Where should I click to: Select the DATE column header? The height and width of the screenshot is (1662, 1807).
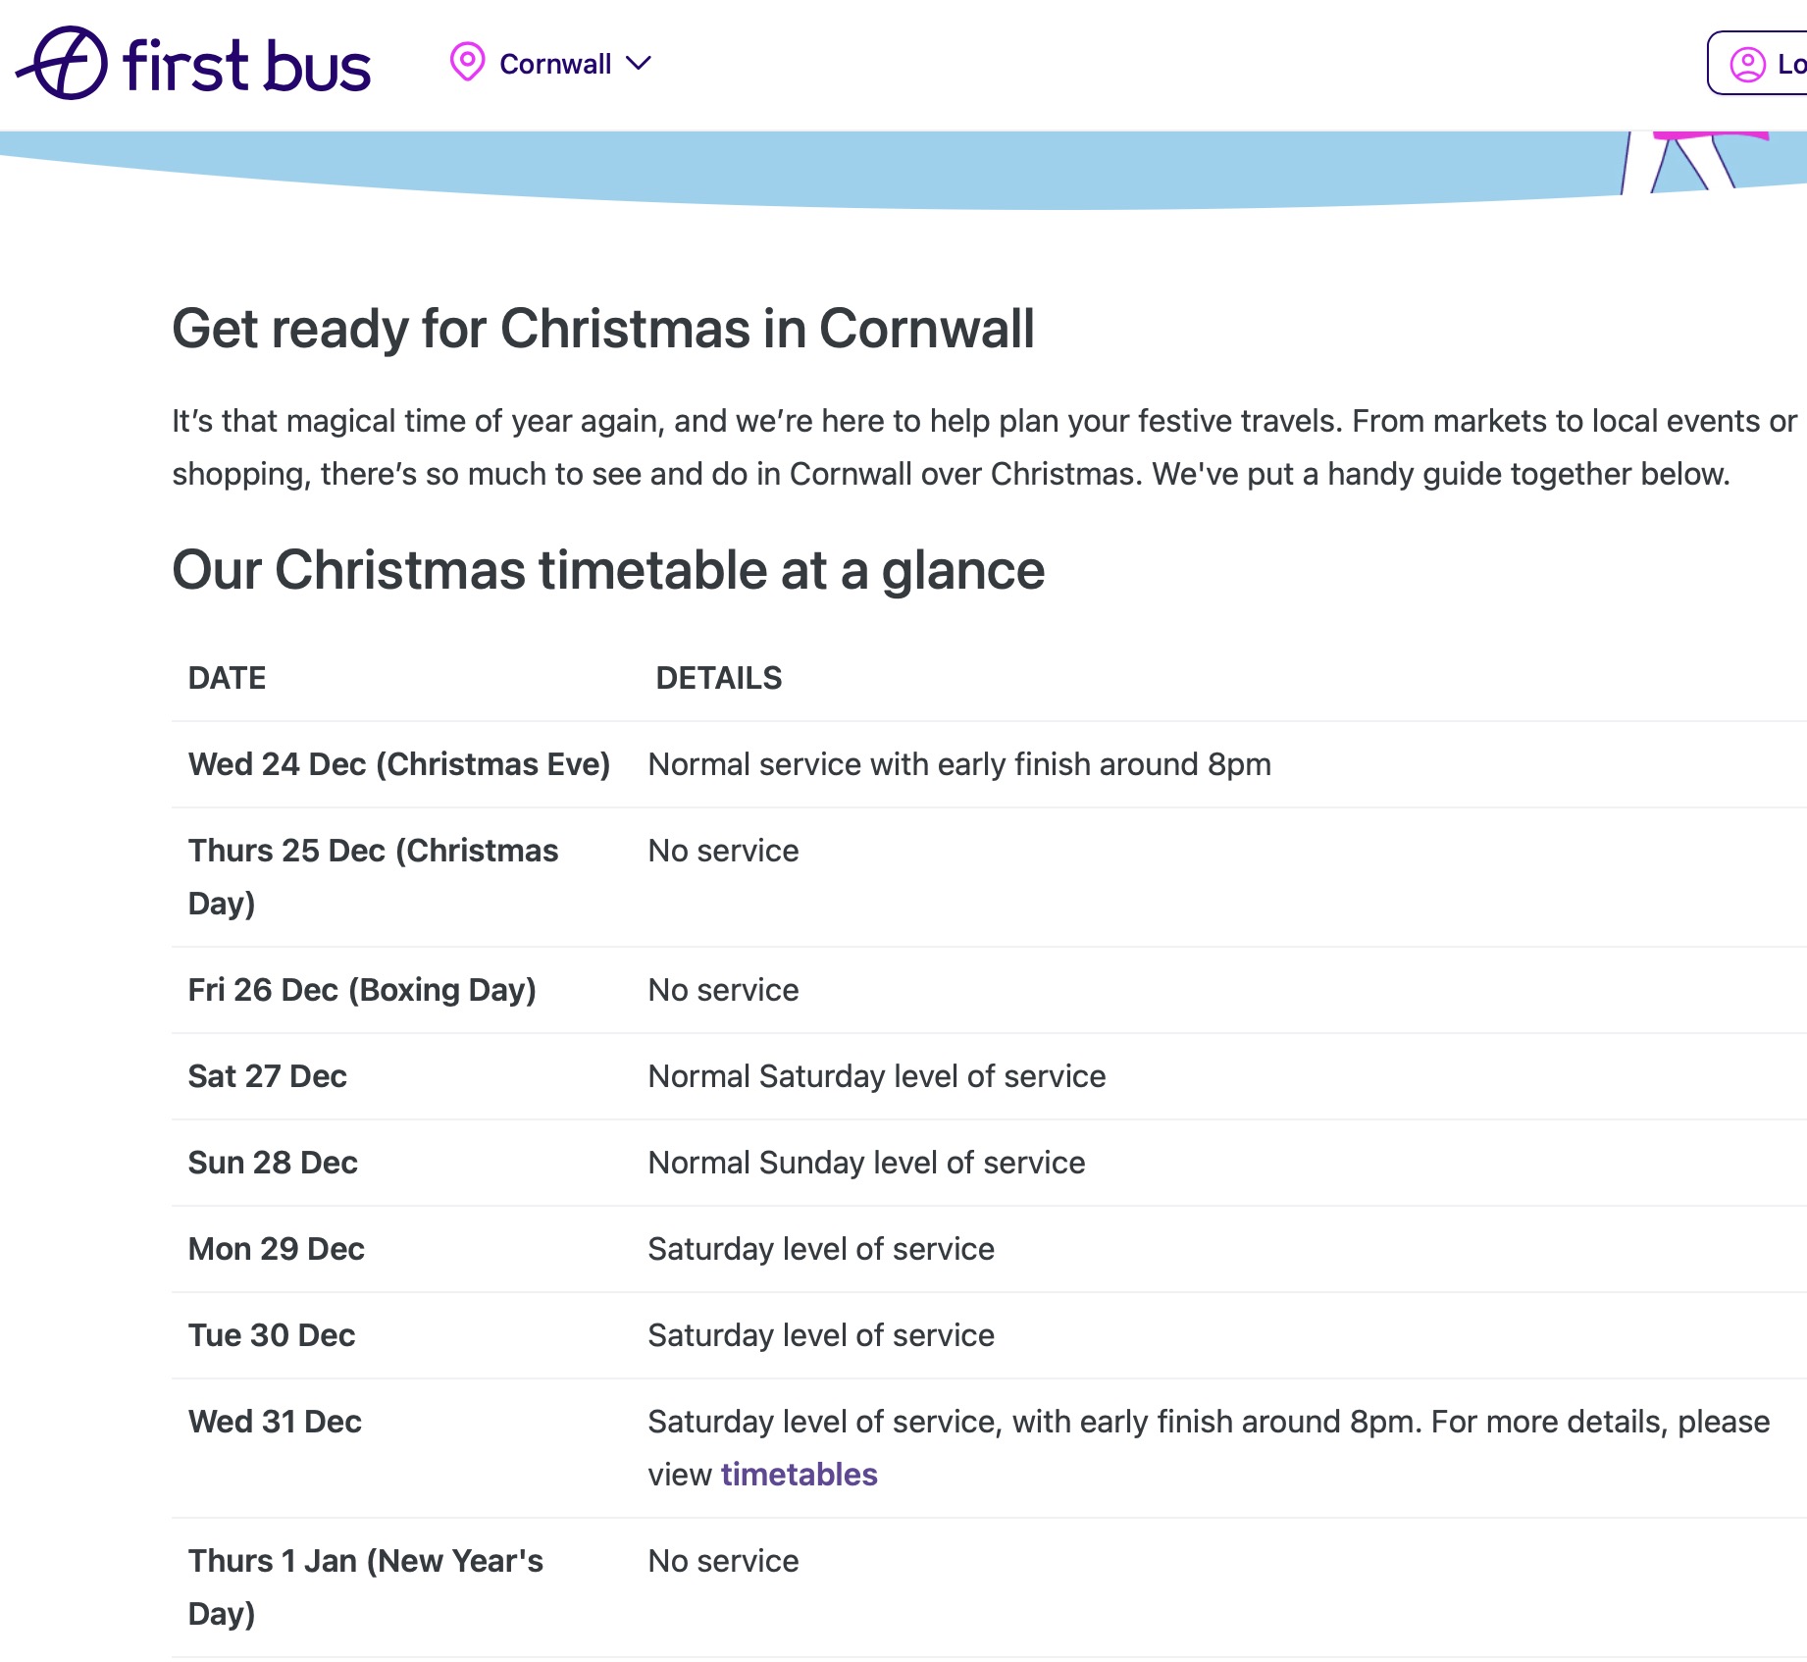(x=227, y=678)
